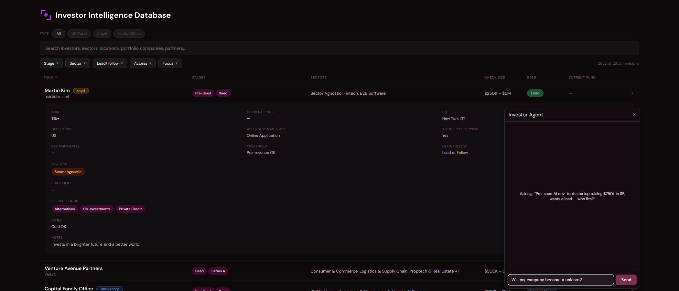Screen dimensions: 679x291
Task: Click the SECTORS column header
Action: coord(318,78)
